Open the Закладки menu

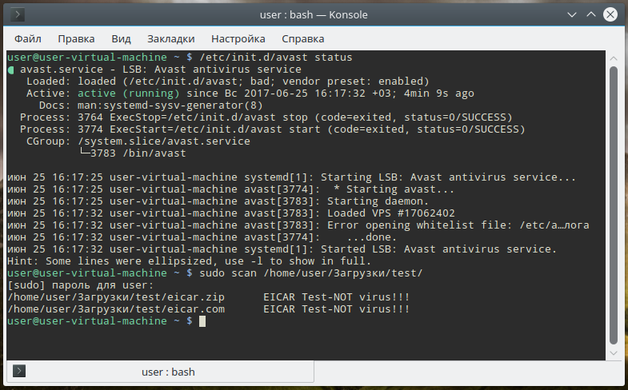(x=171, y=39)
